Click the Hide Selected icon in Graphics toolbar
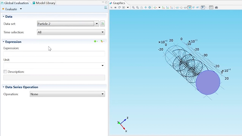The image size is (242, 136). coord(111,8)
